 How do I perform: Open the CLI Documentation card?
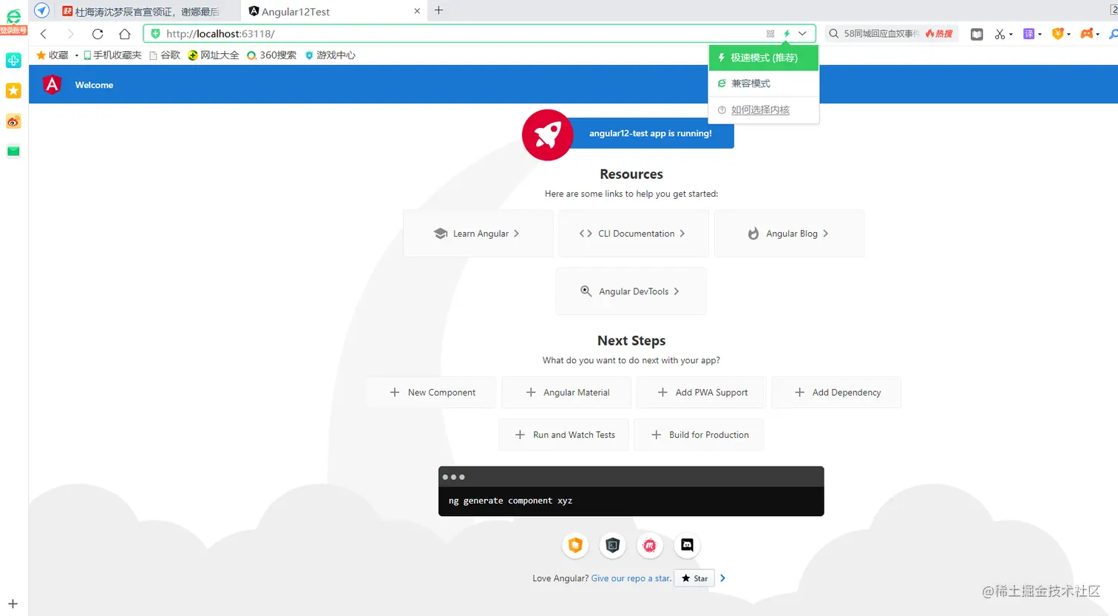(x=634, y=234)
